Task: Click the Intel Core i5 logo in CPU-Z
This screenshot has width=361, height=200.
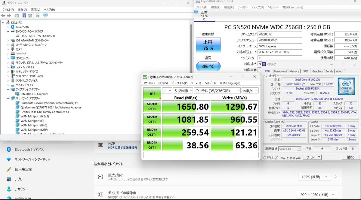Action: 346,86
